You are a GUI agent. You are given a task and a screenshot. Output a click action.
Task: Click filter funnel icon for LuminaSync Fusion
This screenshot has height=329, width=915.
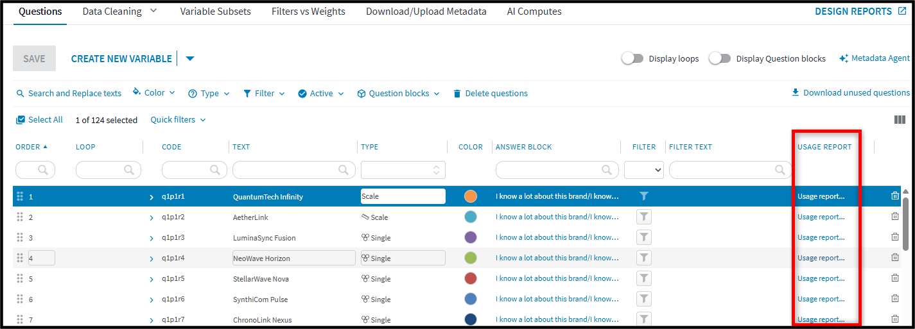coord(644,237)
